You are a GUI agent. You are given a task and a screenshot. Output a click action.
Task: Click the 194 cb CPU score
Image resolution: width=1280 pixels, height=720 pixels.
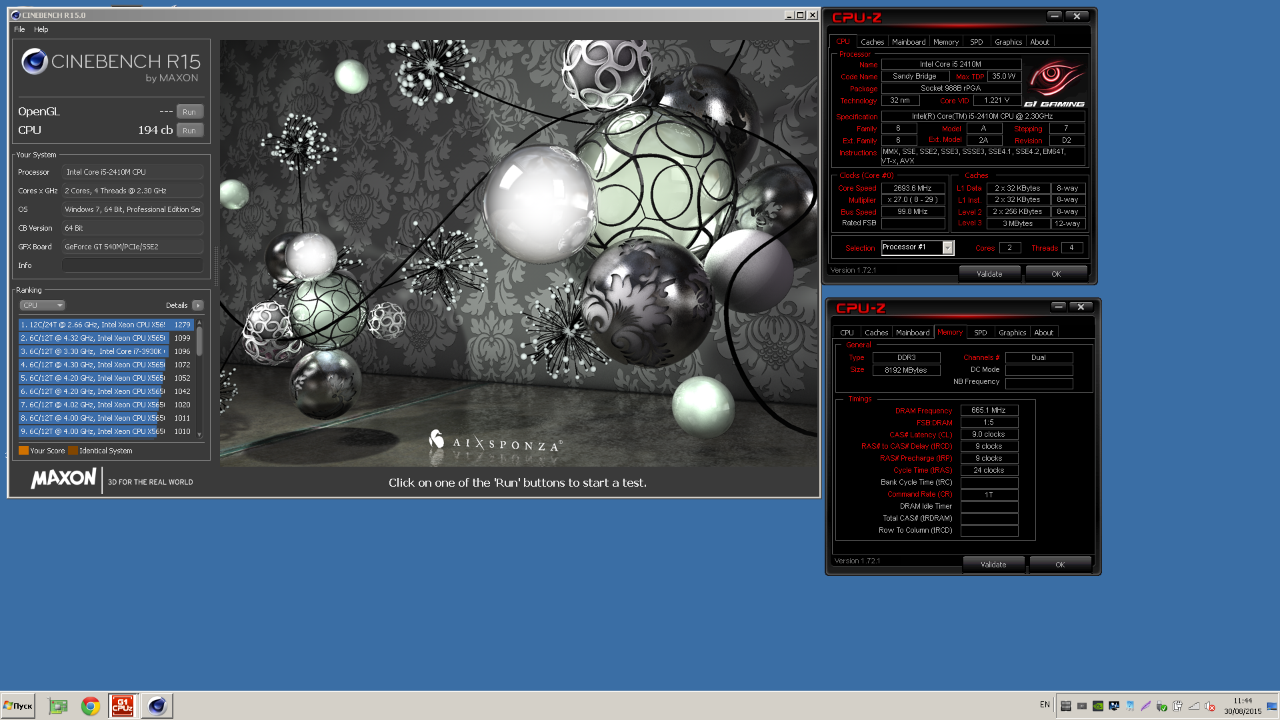[x=155, y=130]
